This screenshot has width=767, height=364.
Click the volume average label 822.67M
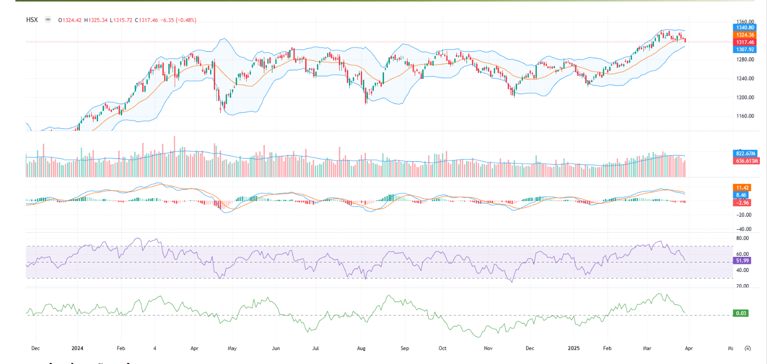745,153
